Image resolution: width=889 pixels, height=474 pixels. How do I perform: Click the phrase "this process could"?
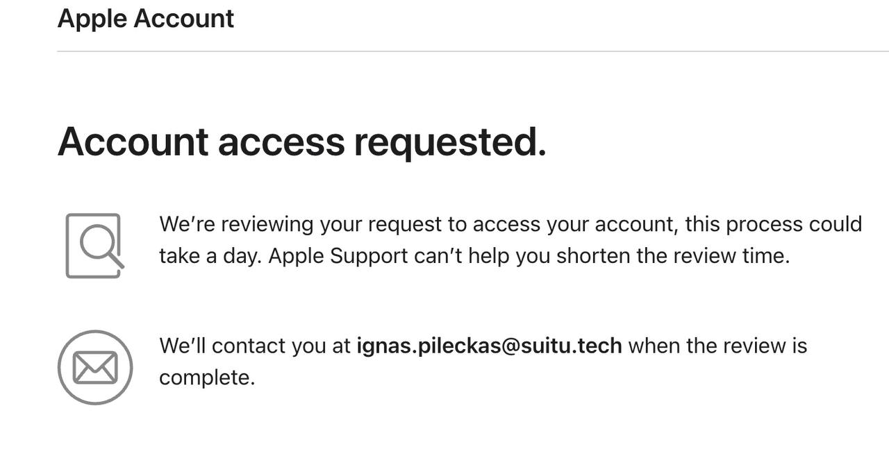[x=774, y=225]
